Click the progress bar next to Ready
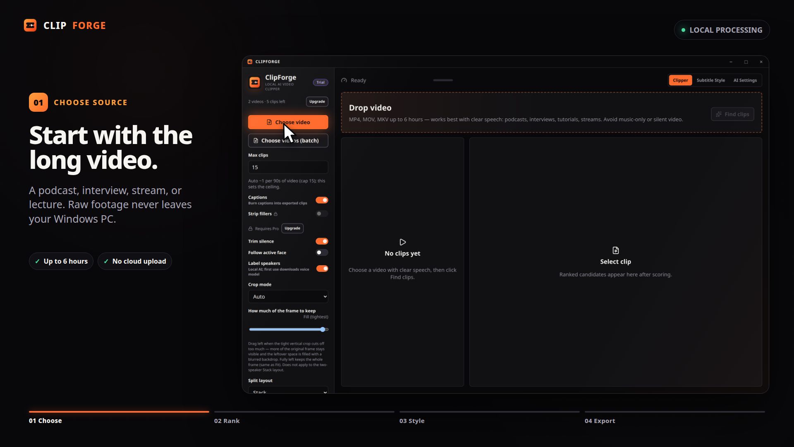This screenshot has width=794, height=447. click(x=443, y=80)
